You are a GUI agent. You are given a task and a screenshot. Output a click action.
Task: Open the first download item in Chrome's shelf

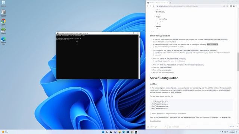(155, 127)
